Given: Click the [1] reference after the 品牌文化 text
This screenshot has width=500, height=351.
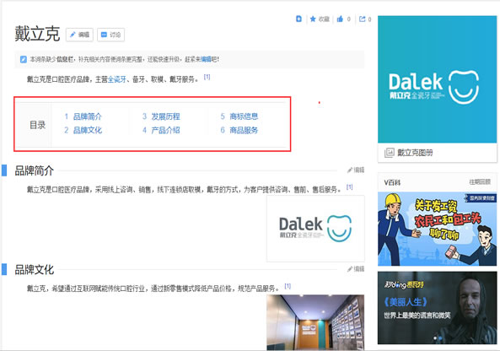Looking at the screenshot, I should coord(288,286).
